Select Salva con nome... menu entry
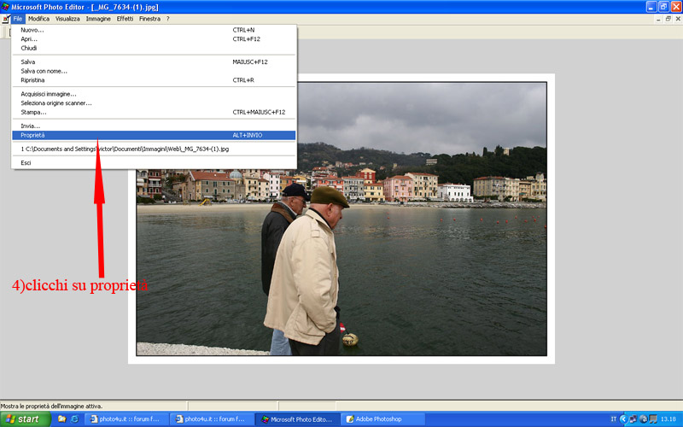683x427 pixels. (x=44, y=71)
